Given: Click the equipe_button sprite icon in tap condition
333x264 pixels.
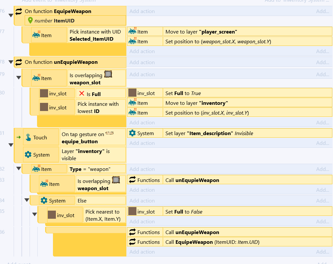Looking at the screenshot, I should coord(110,133).
